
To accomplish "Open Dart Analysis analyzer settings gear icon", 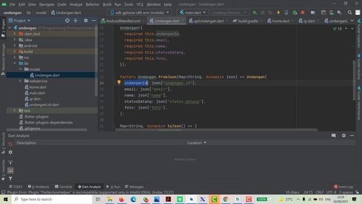I will [10, 152].
